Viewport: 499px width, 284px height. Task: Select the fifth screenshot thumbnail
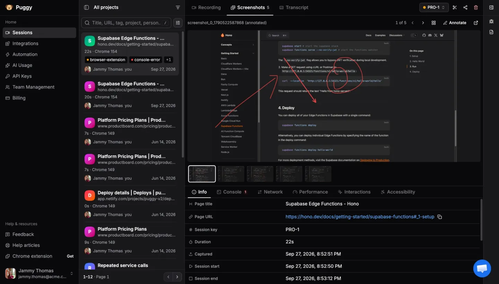point(318,174)
